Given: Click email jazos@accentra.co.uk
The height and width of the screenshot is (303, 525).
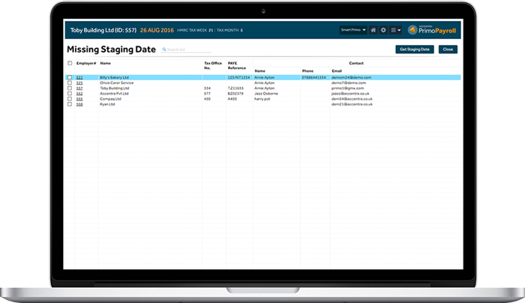Looking at the screenshot, I should tap(350, 94).
